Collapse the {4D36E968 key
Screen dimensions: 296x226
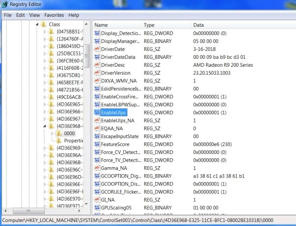tap(44, 126)
